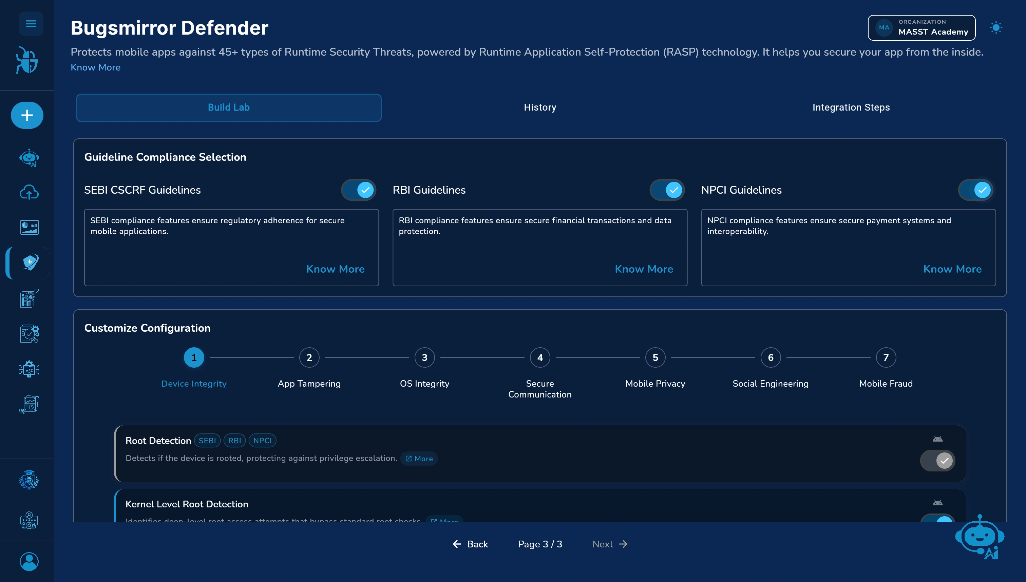Jump to step 4 Secure Communication

(540, 357)
